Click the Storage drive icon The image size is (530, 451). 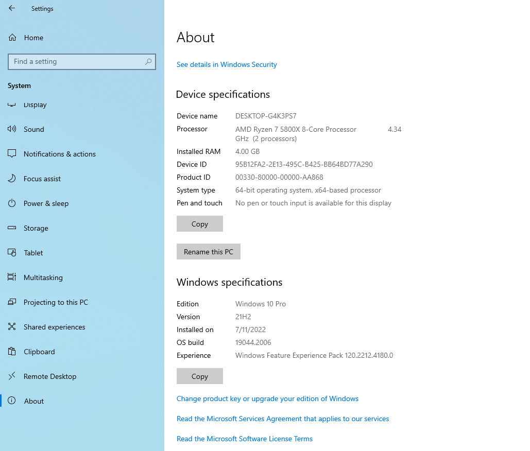[12, 228]
